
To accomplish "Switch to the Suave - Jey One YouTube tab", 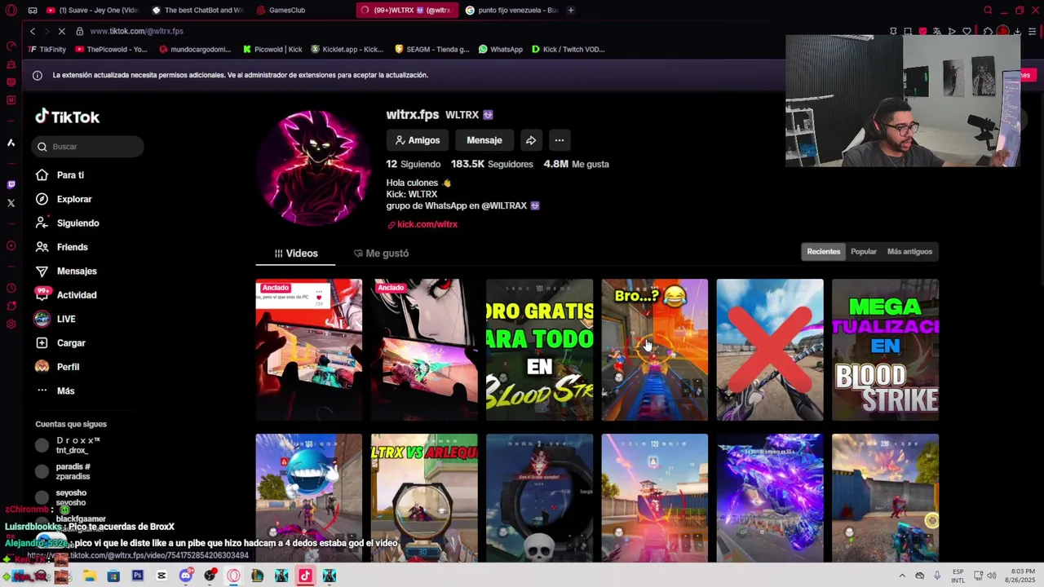I will pos(93,10).
